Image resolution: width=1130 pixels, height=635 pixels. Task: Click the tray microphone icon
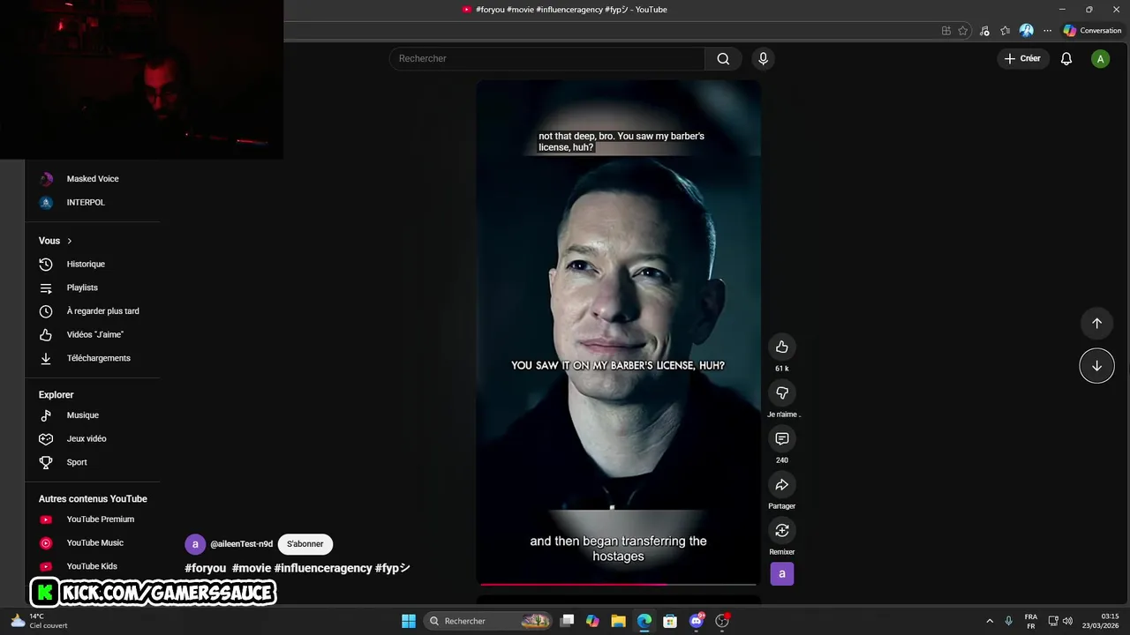pyautogui.click(x=1008, y=621)
